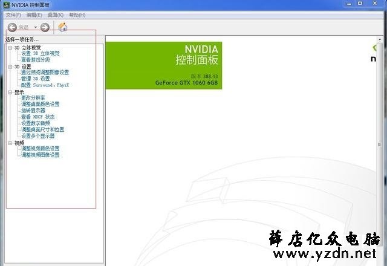Select the 3D 立体视觉 category label
Viewport: 387px width, 266px height.
(28, 48)
